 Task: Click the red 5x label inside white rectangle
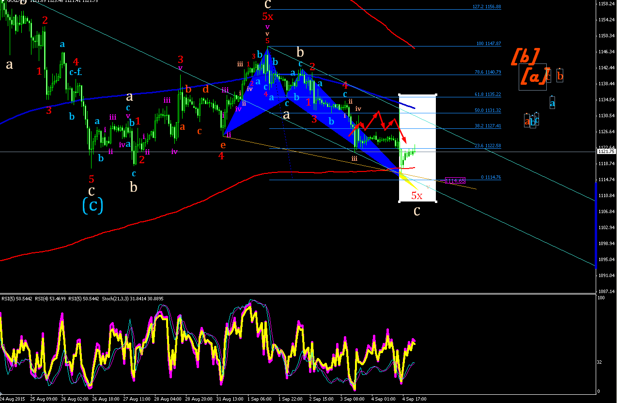(x=416, y=196)
